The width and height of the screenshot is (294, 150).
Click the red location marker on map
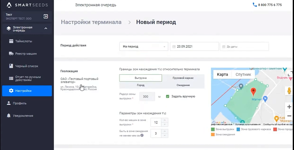(x=253, y=92)
